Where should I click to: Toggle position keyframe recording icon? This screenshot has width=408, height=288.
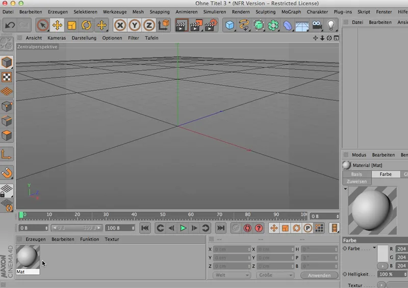(x=274, y=228)
